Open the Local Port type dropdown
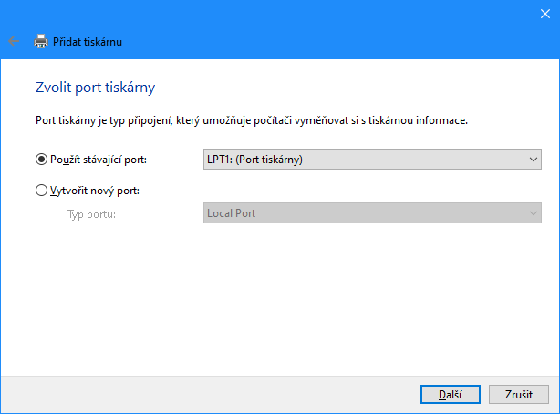This screenshot has height=414, width=560. (x=372, y=213)
